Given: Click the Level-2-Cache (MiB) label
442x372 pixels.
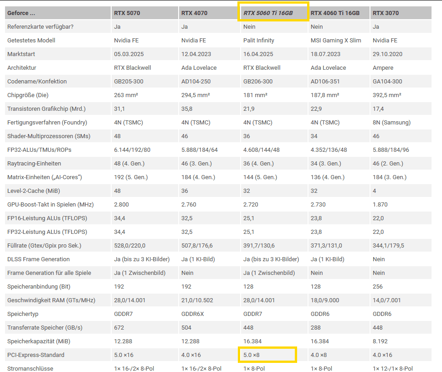Looking at the screenshot, I should 34,191.
